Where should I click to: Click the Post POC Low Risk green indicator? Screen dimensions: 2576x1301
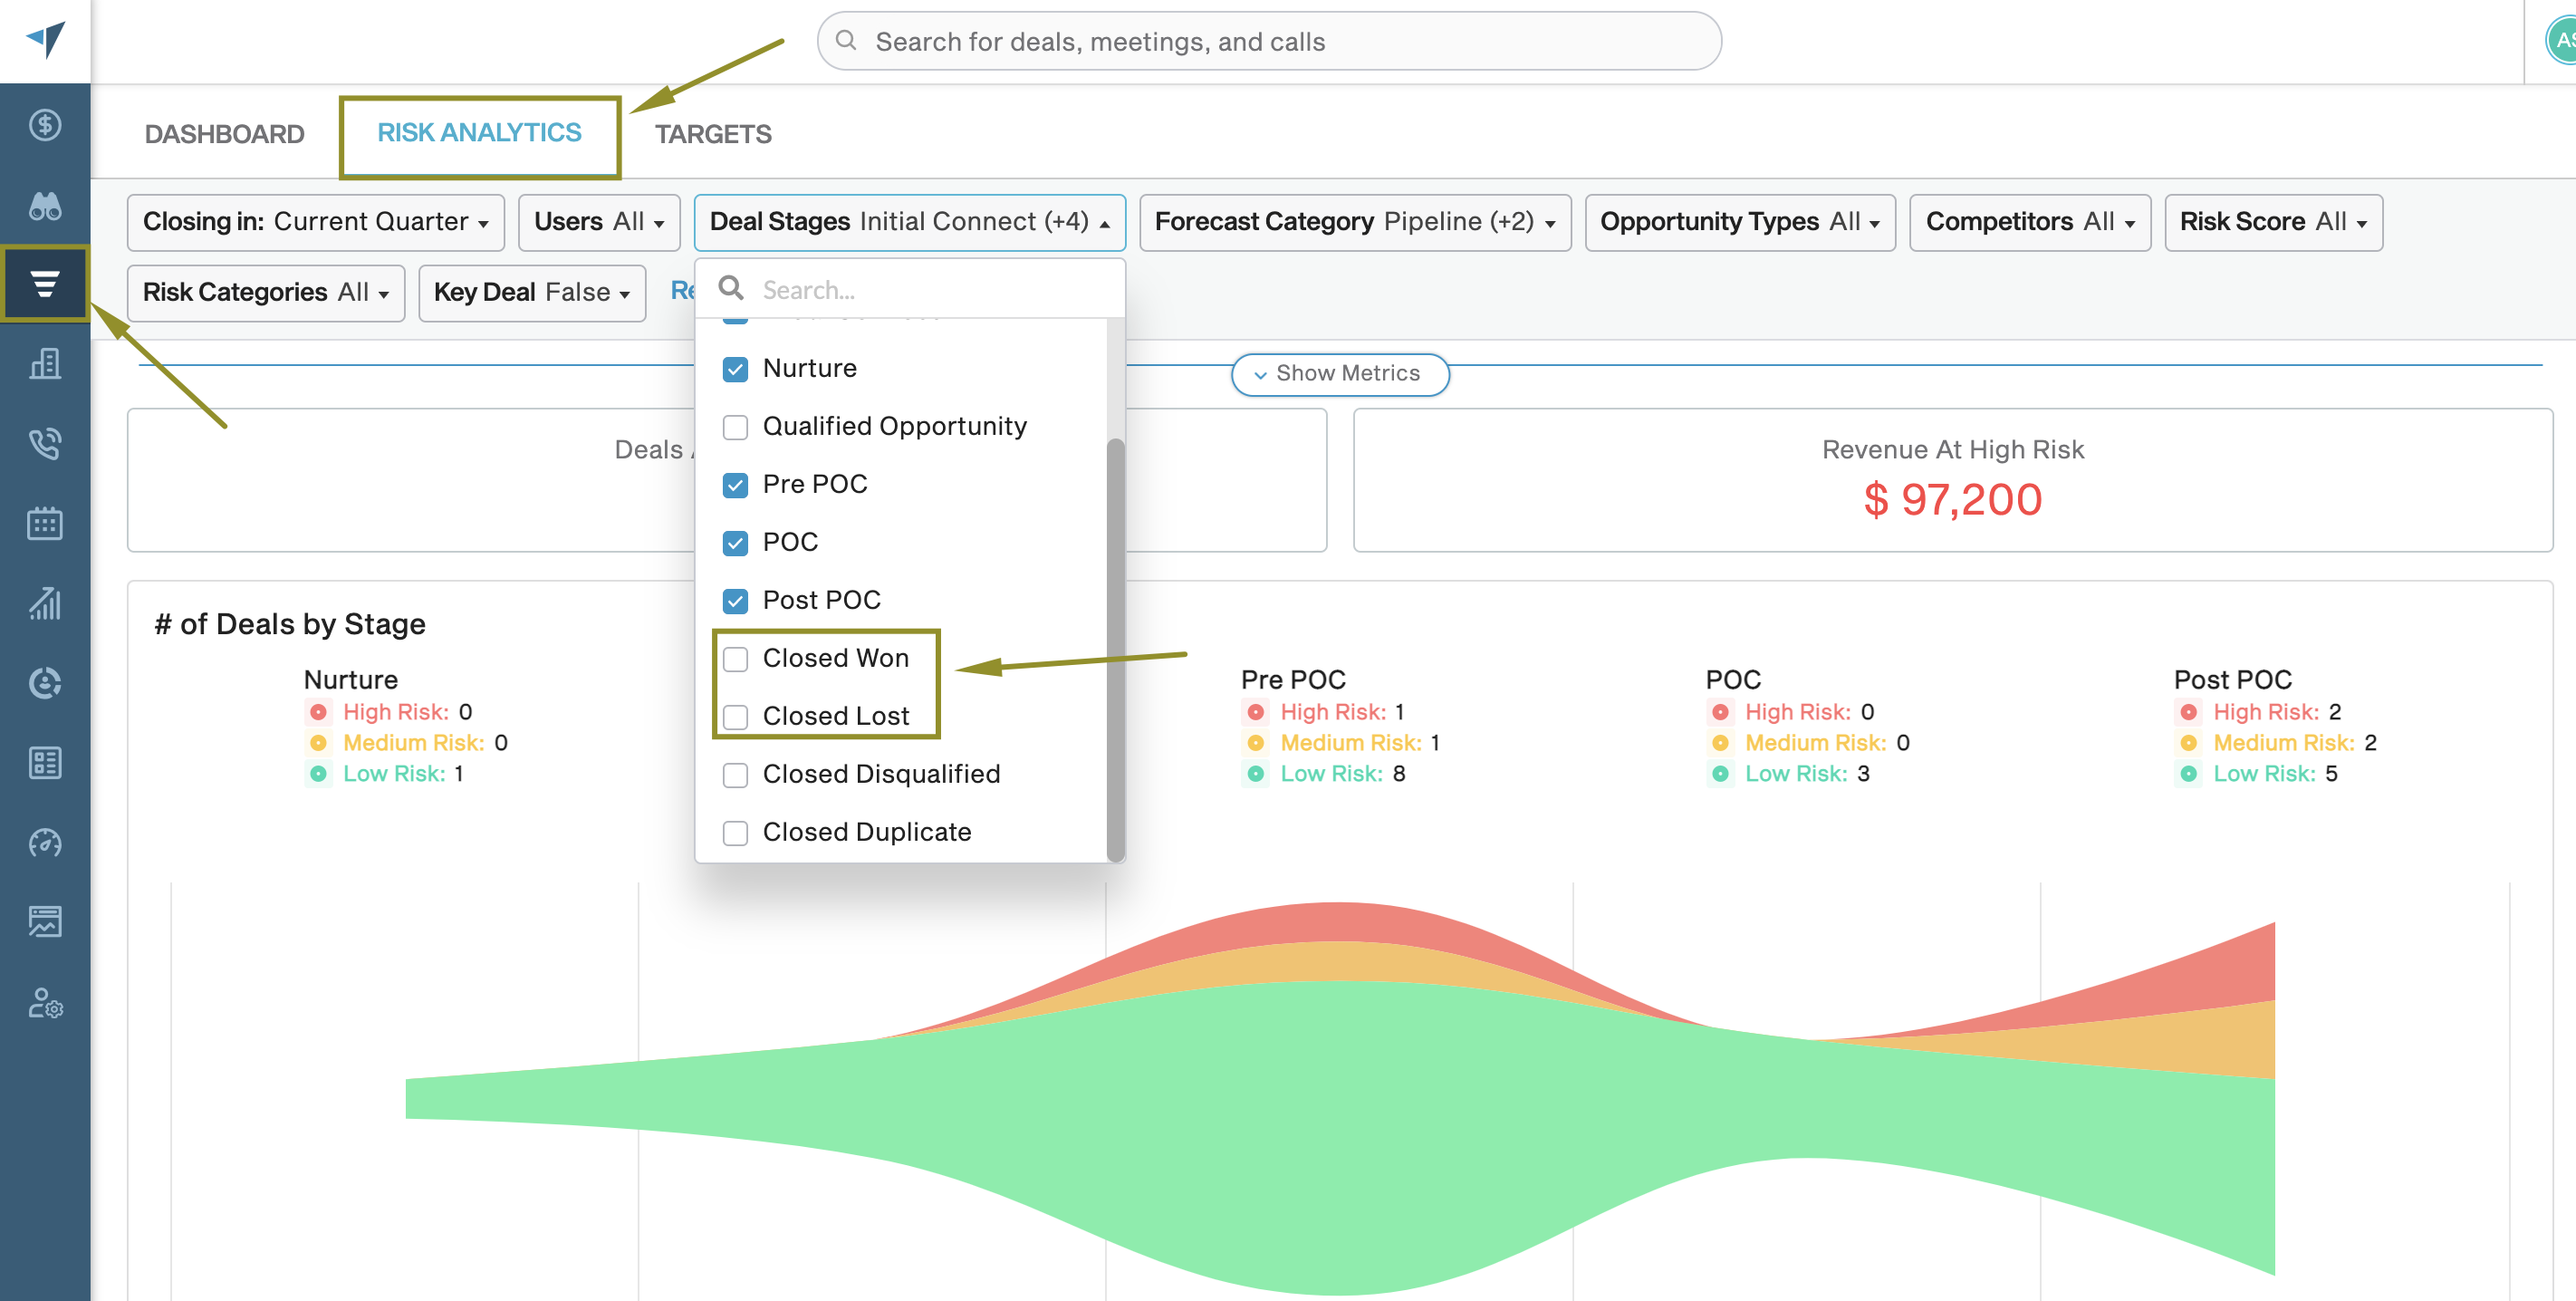pyautogui.click(x=2189, y=774)
